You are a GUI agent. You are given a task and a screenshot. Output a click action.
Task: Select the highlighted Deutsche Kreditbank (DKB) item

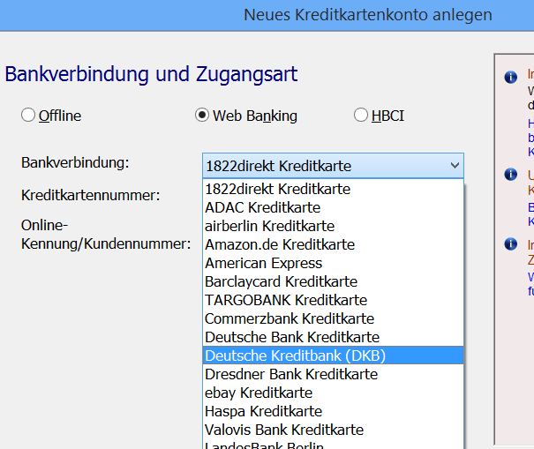(x=295, y=355)
